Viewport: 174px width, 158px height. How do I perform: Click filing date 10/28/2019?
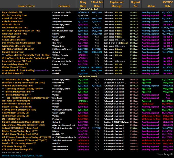(83, 12)
